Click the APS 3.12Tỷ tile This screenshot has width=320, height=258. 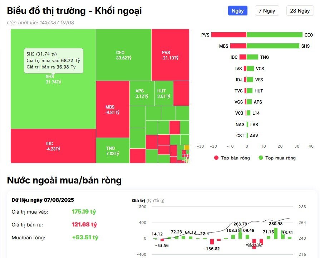[x=142, y=94]
